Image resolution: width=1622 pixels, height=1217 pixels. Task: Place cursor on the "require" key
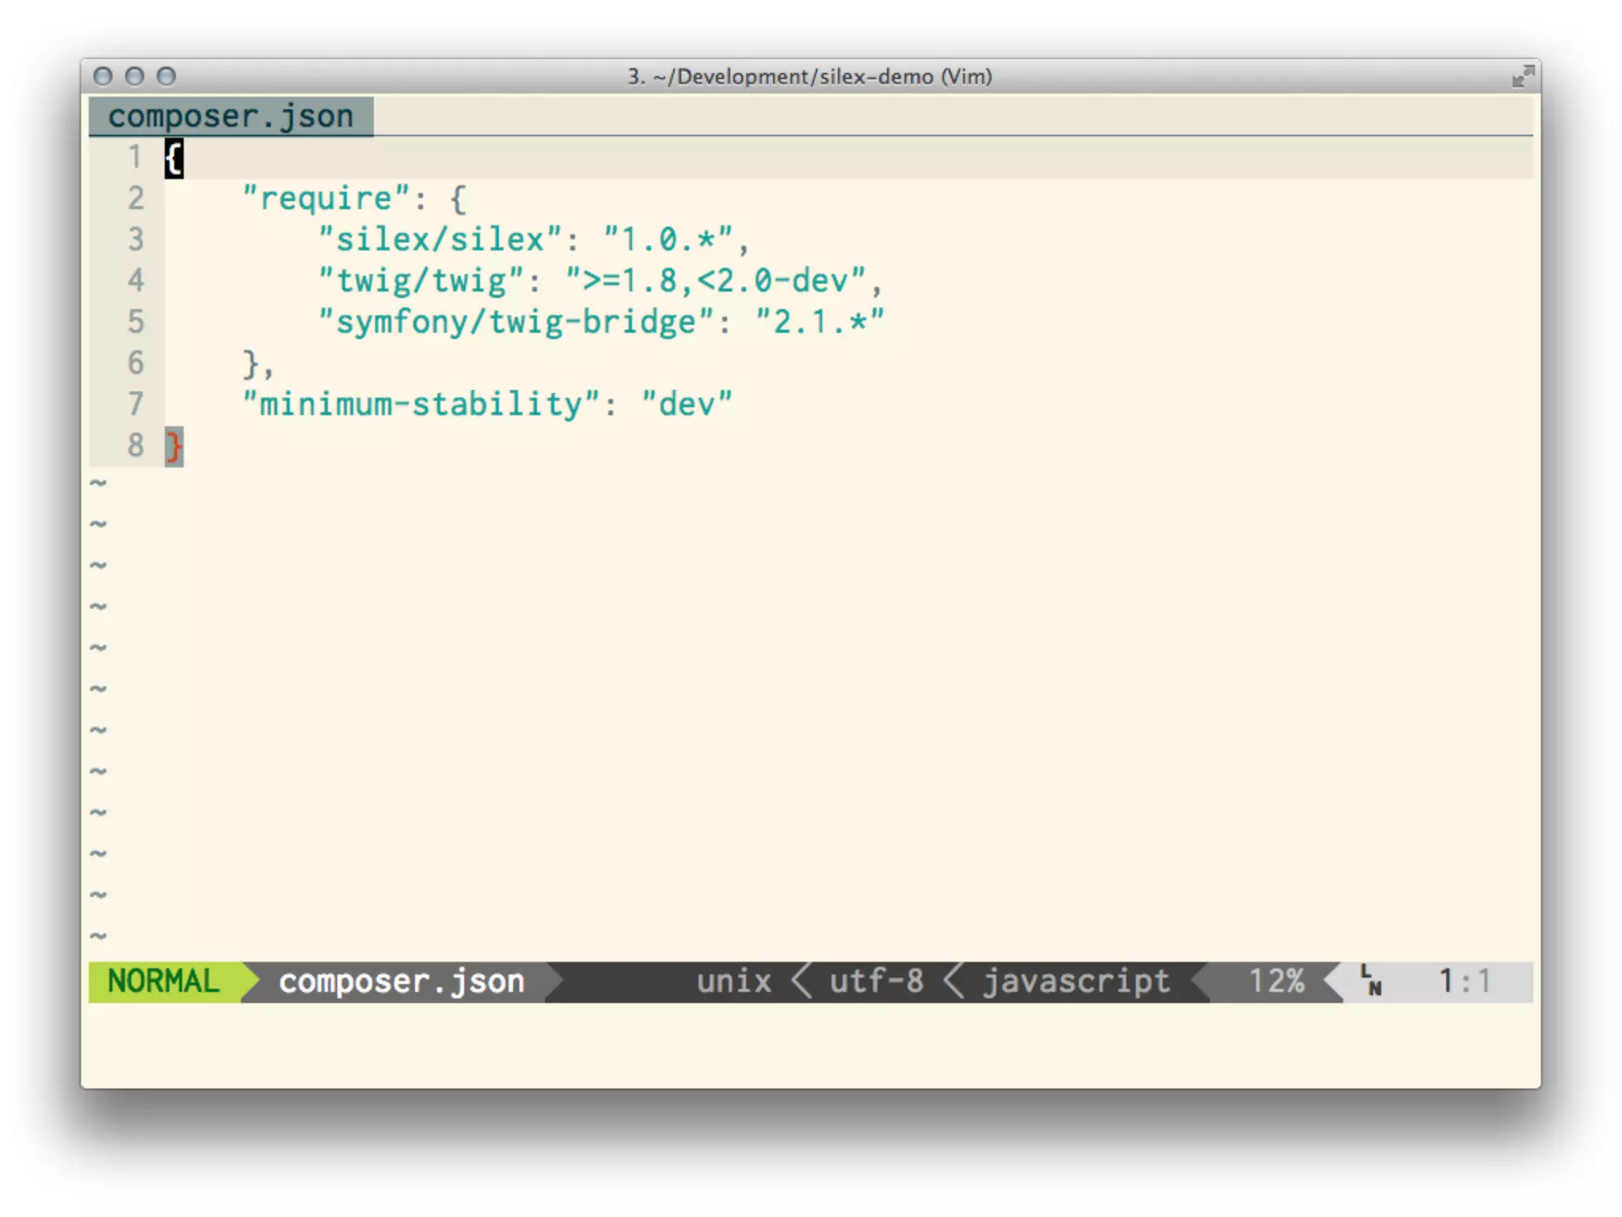pos(326,198)
